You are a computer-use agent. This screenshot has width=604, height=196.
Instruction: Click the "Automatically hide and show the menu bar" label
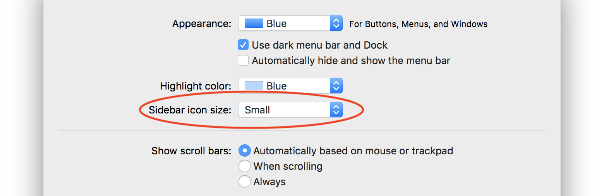(351, 61)
